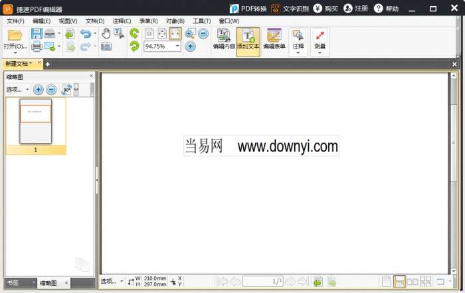Open the 编辑(E) menu

pyautogui.click(x=41, y=21)
